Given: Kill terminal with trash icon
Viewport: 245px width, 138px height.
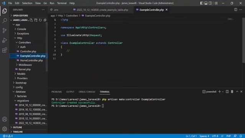Looking at the screenshot, I should pos(232,92).
